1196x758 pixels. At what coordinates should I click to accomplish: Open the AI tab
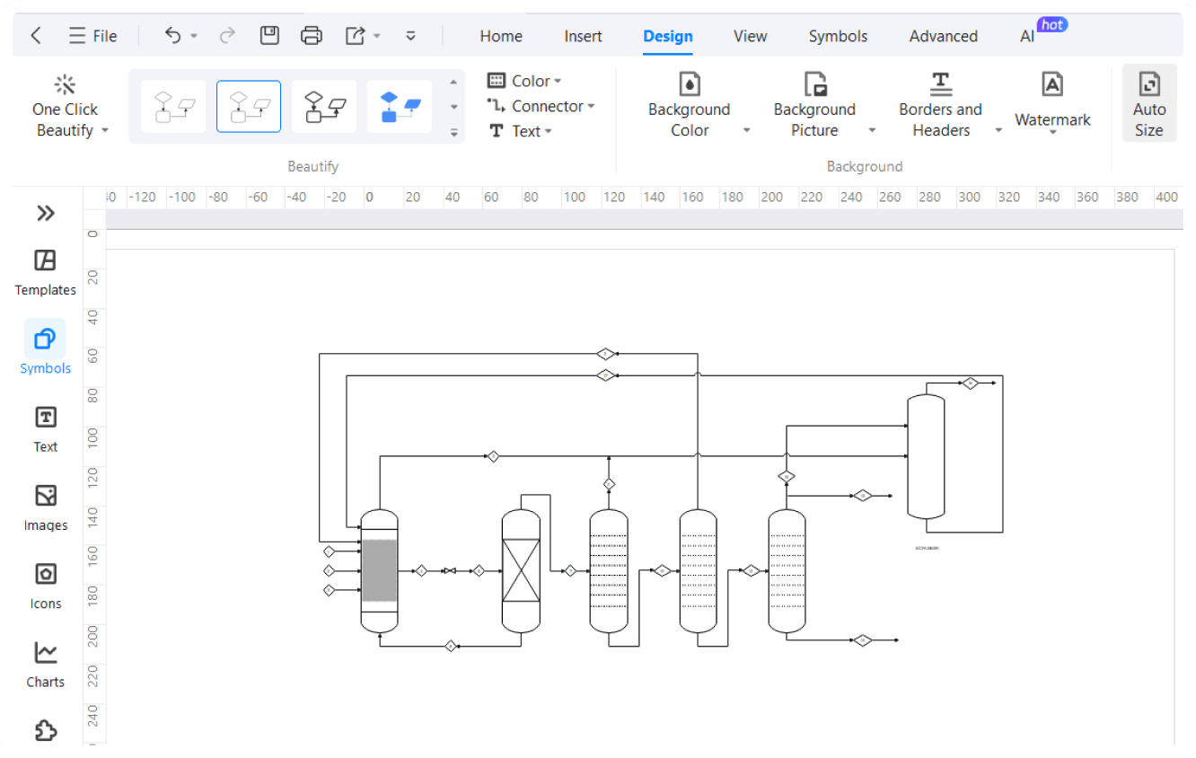pos(1027,36)
